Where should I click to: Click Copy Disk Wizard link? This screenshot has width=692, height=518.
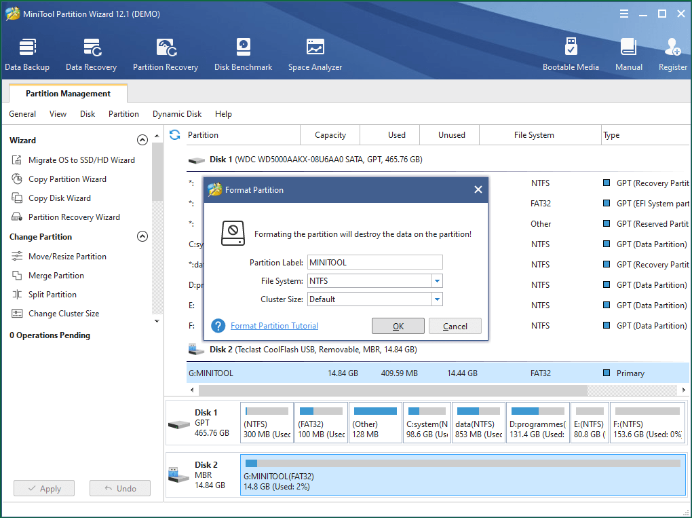tap(60, 198)
